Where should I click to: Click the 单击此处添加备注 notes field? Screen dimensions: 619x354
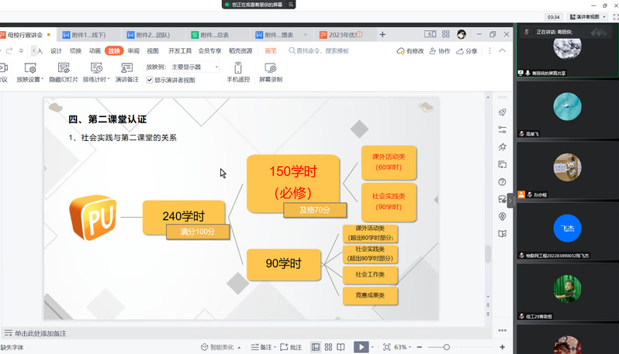(x=40, y=333)
